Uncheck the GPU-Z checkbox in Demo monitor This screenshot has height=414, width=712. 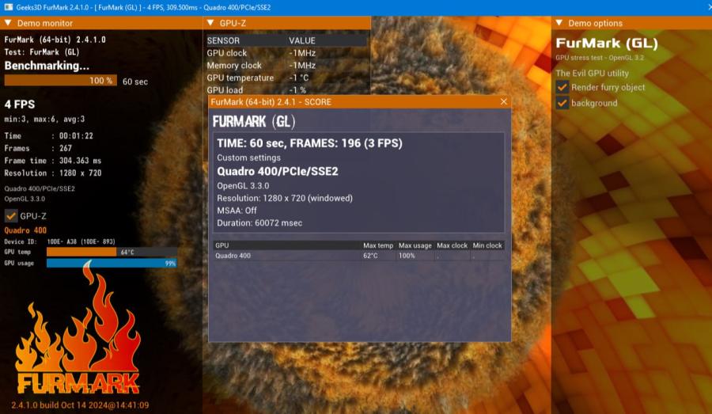click(11, 216)
